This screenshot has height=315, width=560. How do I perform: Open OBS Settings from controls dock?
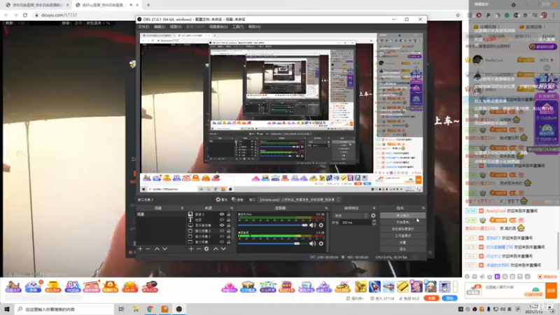[402, 242]
